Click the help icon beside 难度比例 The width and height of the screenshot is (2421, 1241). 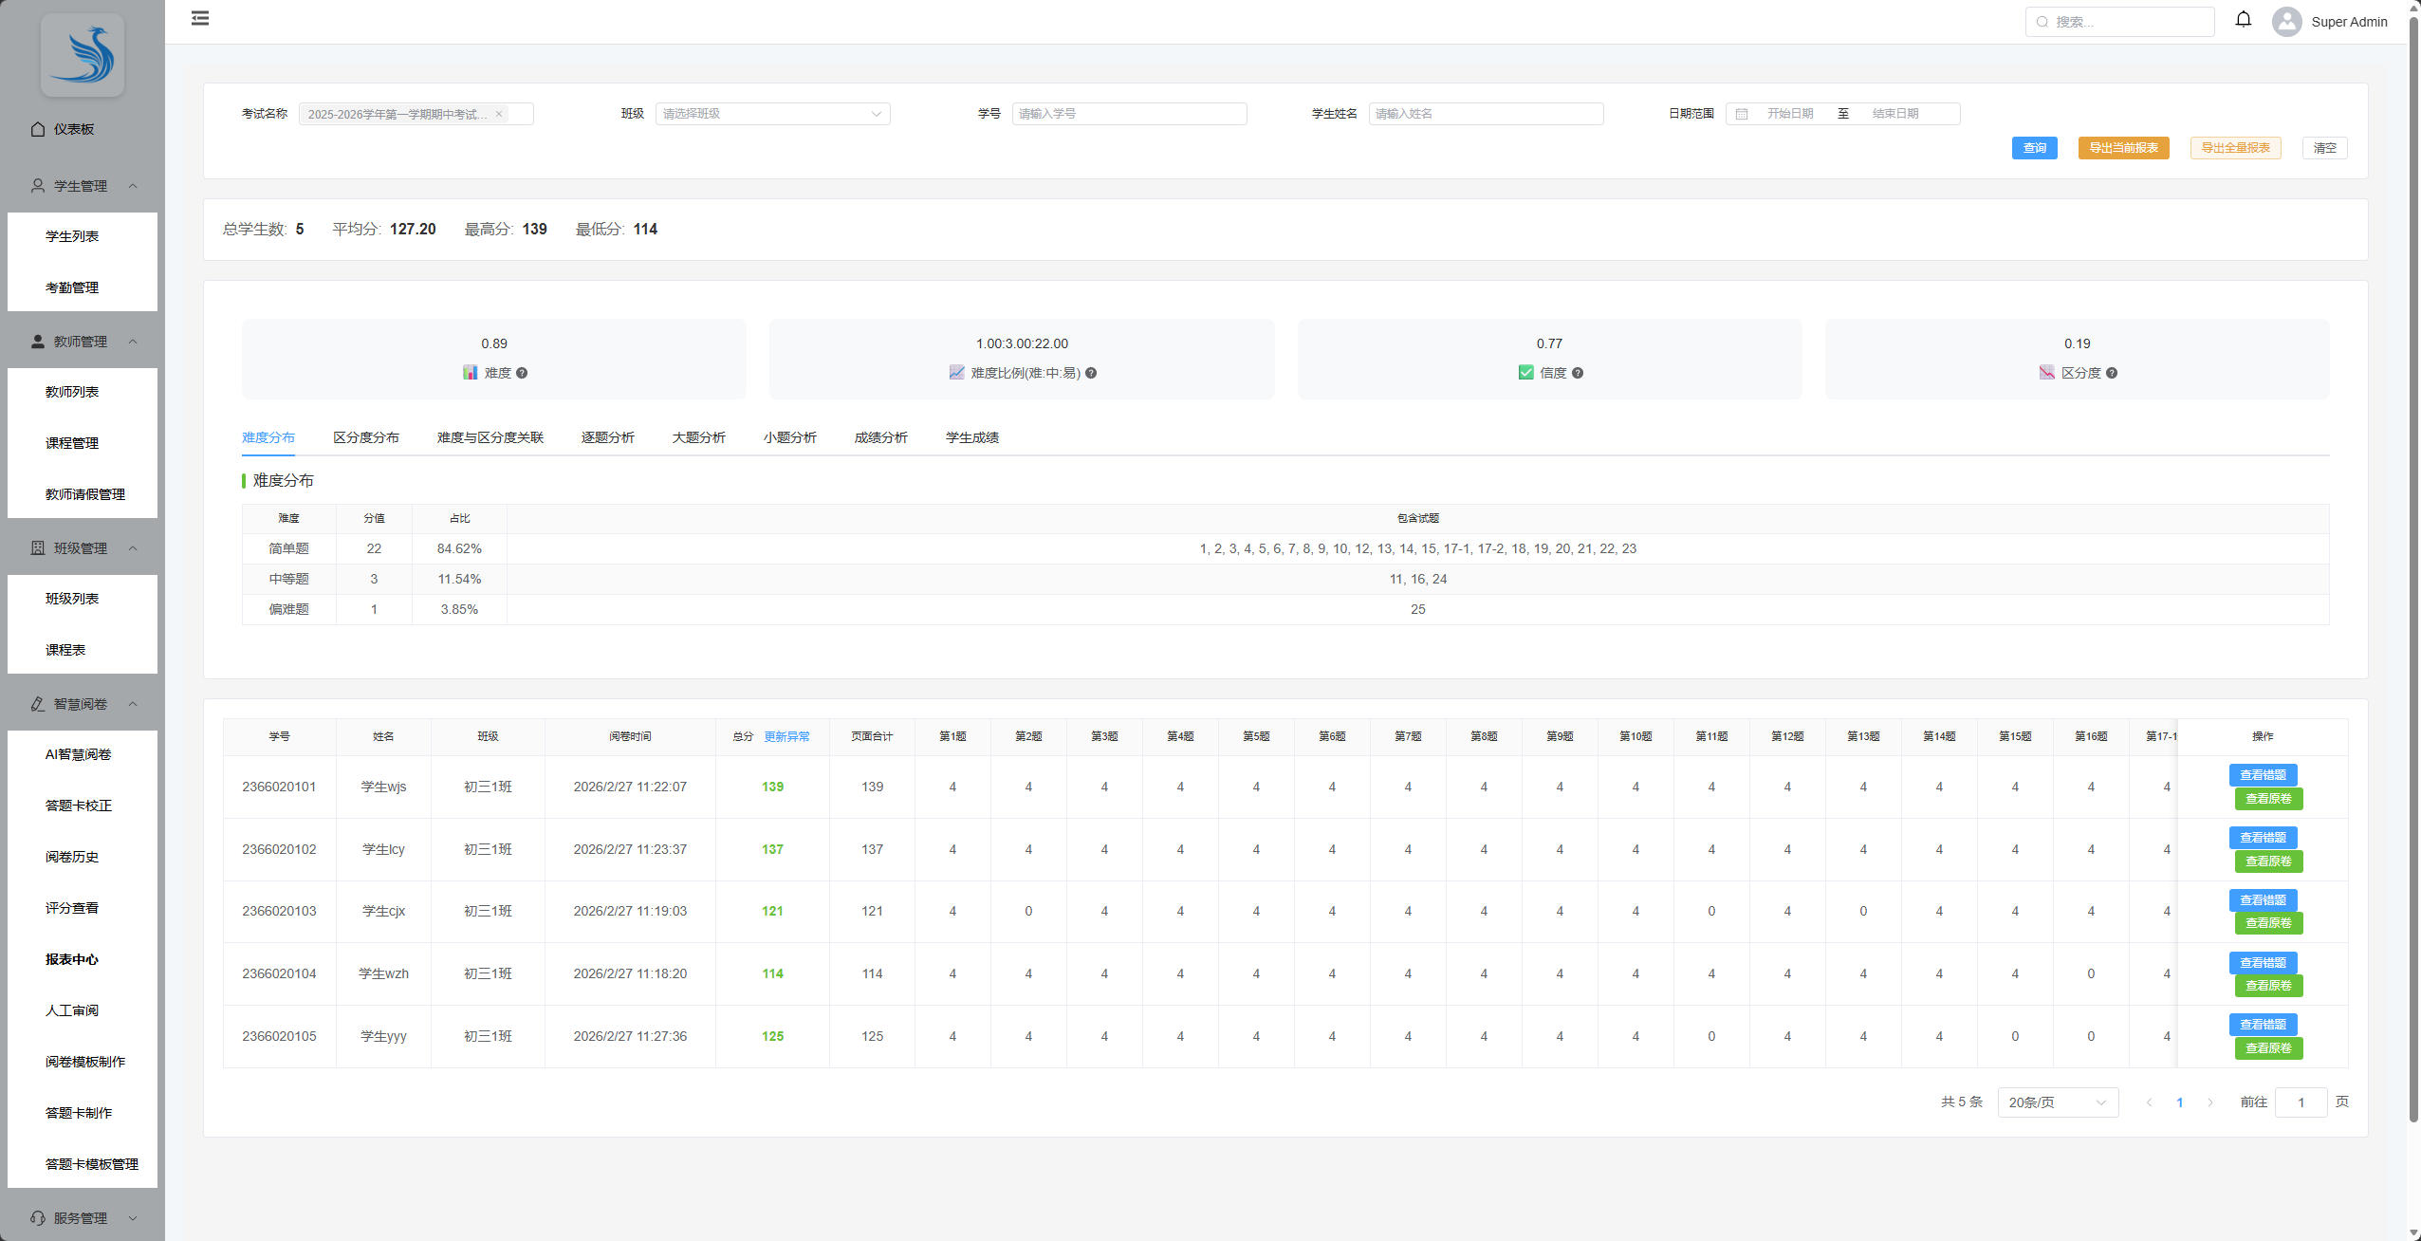coord(1091,373)
